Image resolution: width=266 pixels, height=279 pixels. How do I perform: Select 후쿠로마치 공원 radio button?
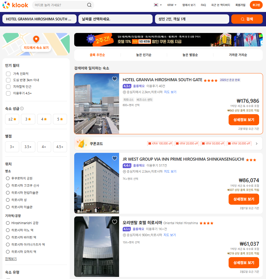click(x=8, y=178)
